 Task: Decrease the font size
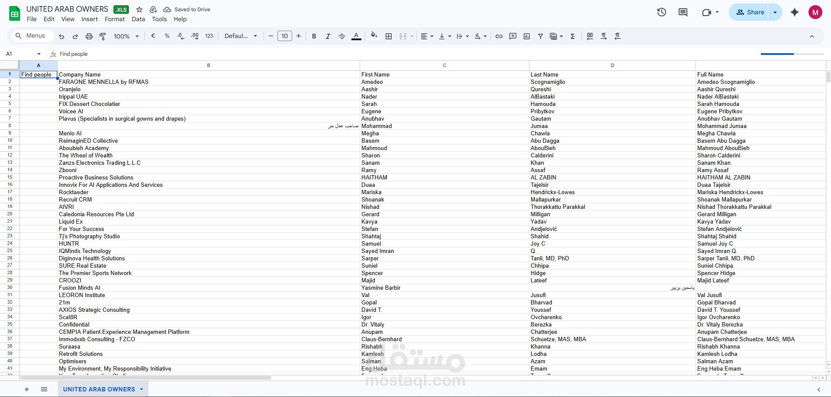tap(271, 36)
